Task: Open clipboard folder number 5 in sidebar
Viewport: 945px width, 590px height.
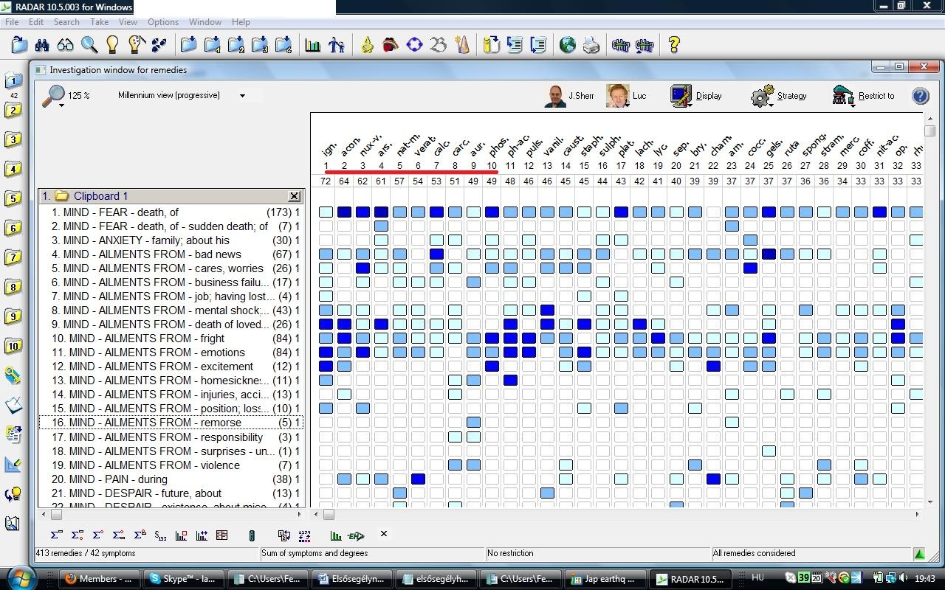Action: tap(13, 198)
